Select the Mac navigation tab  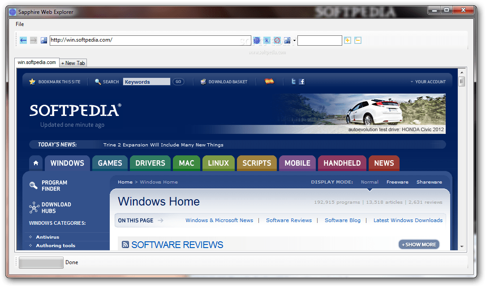(x=187, y=163)
